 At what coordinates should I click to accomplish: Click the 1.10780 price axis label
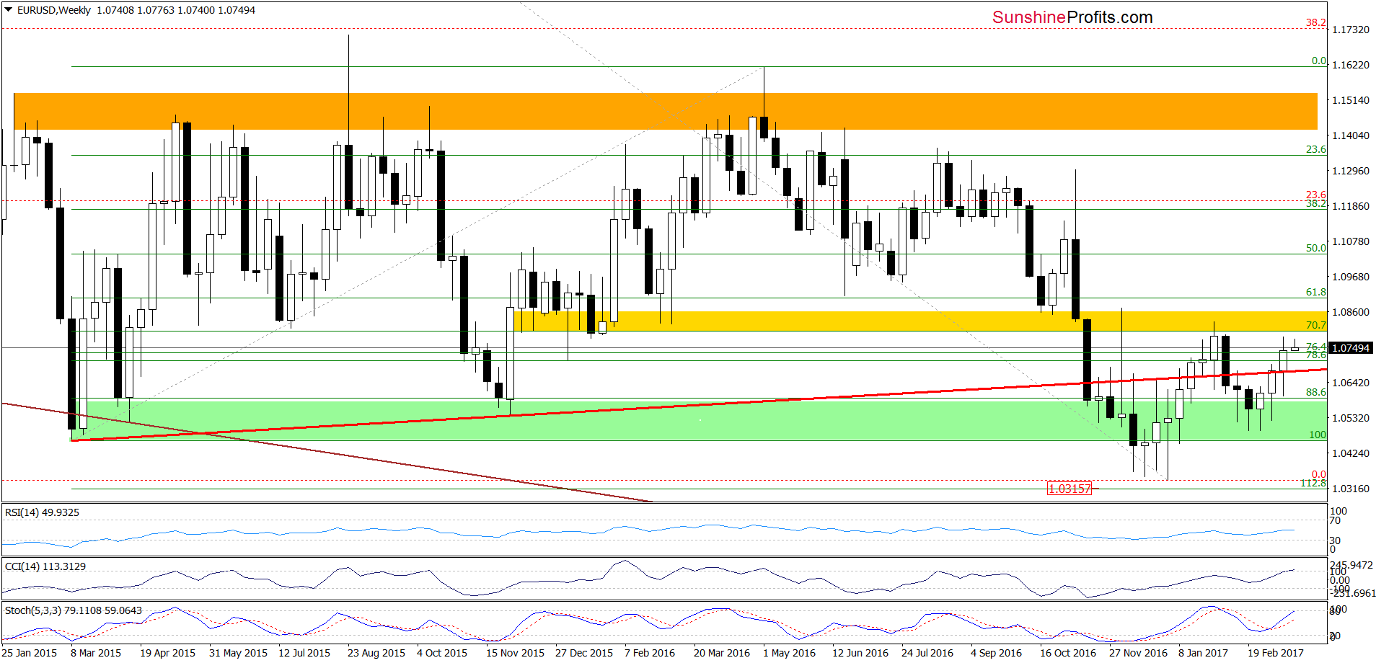tap(1351, 241)
